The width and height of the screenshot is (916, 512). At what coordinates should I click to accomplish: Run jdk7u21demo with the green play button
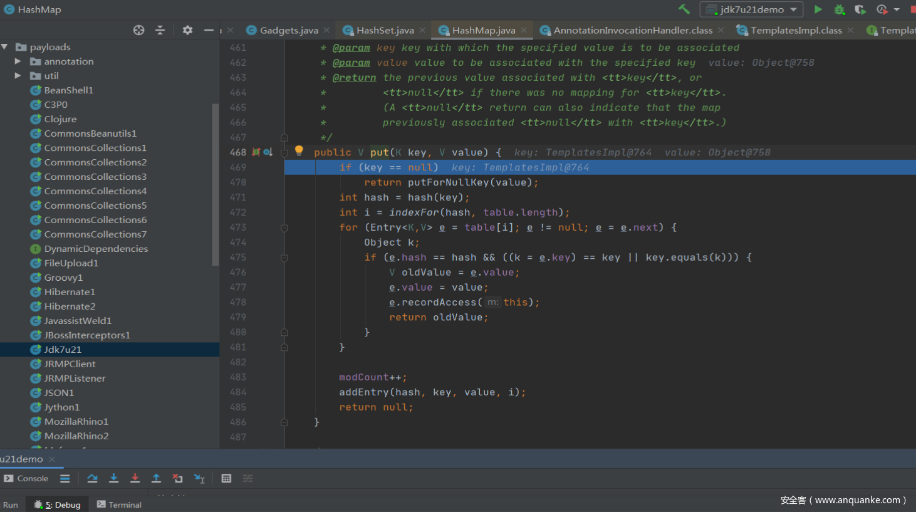[x=818, y=9]
